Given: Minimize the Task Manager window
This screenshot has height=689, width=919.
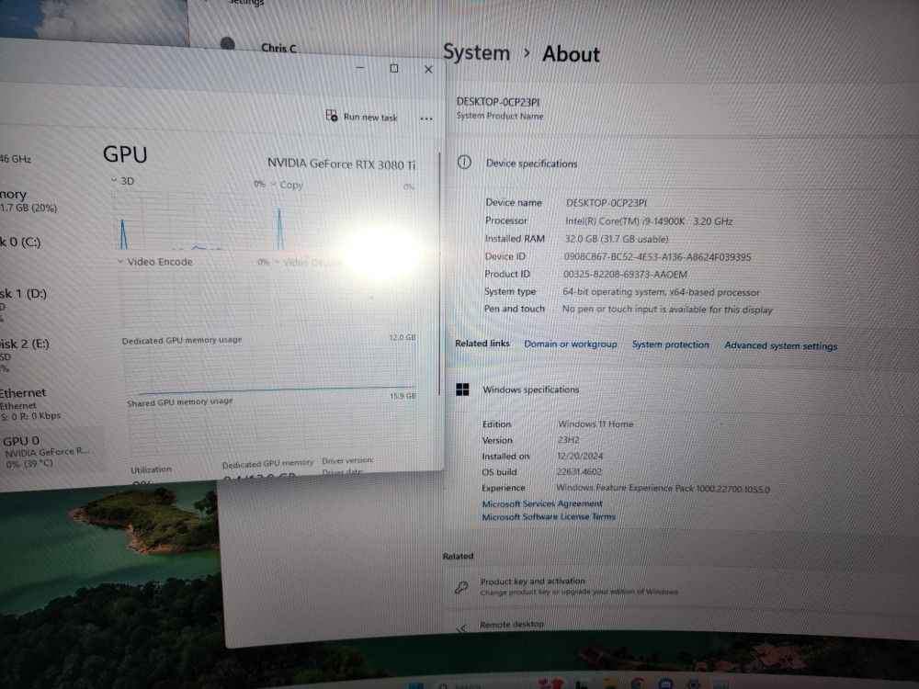Looking at the screenshot, I should tap(360, 68).
